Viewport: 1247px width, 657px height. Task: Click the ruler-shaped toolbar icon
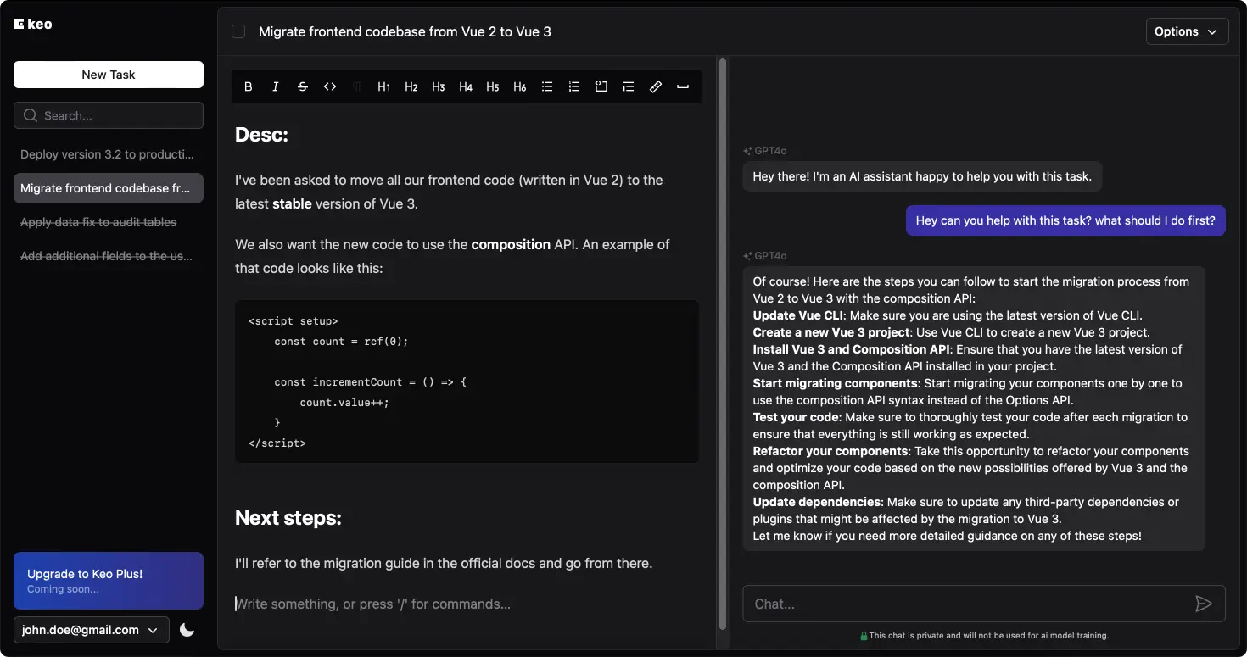(656, 86)
